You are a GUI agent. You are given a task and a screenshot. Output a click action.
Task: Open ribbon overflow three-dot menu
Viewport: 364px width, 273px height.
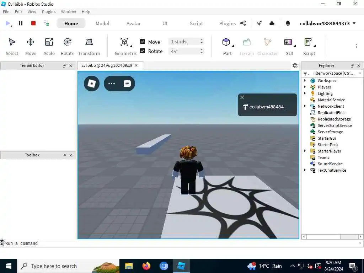(356, 46)
